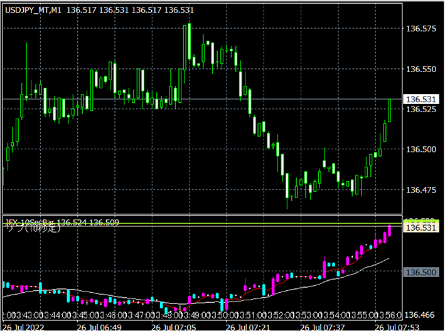Select the current price marker 136.531 on main axis
This screenshot has width=445, height=331.
click(421, 99)
